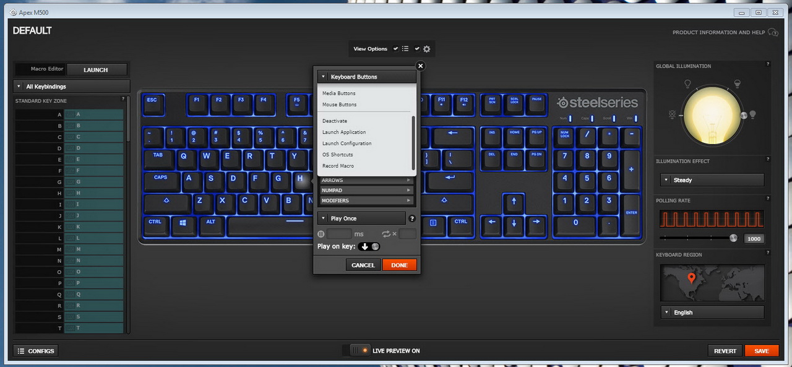Screen dimensions: 792x367
Task: Click the repeat count input field
Action: pyautogui.click(x=408, y=234)
